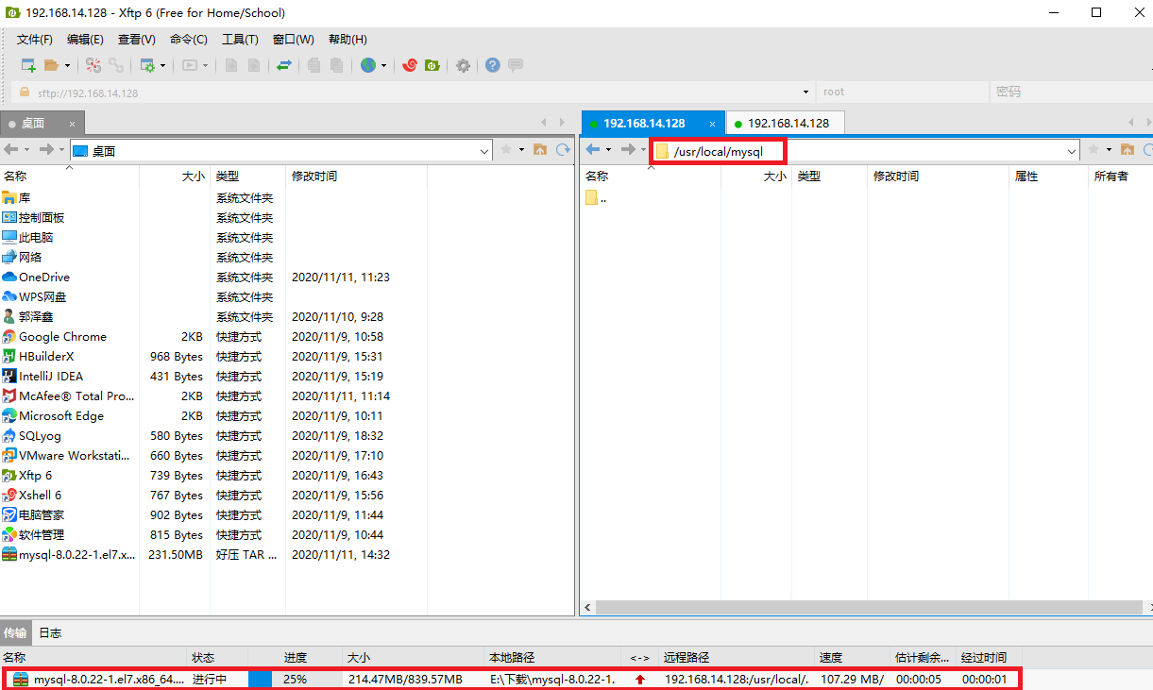Click the New Session toolbar icon

(x=28, y=65)
